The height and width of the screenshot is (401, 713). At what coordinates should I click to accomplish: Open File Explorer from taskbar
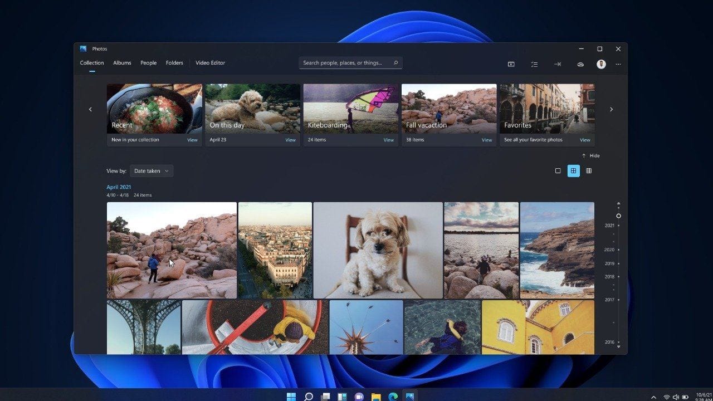(x=376, y=397)
